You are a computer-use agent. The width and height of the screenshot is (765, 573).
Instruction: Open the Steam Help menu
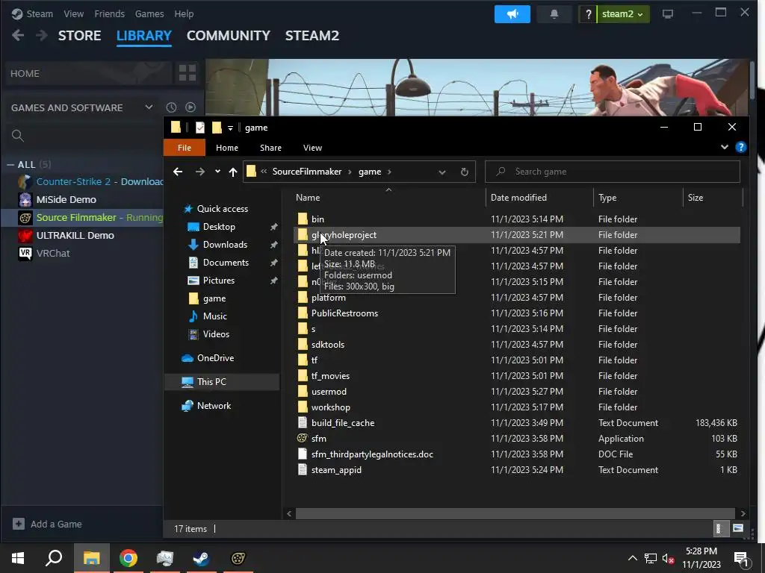184,13
